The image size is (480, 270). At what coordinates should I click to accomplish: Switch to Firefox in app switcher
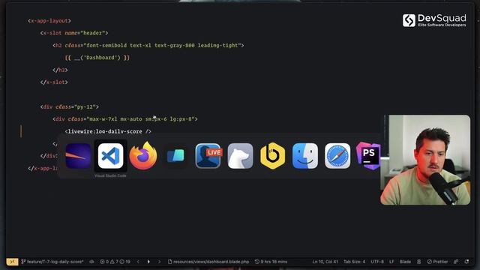pyautogui.click(x=143, y=156)
